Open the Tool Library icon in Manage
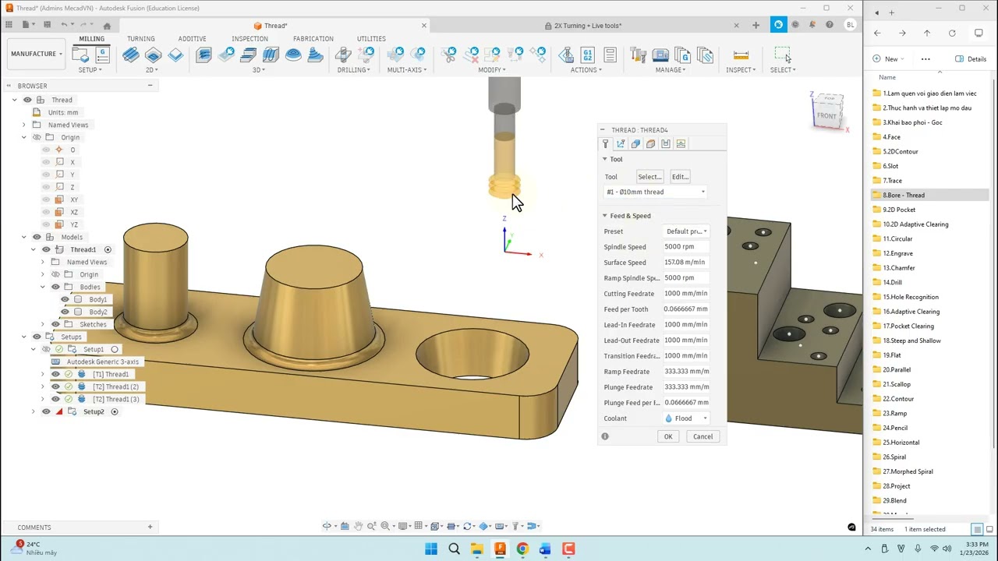Viewport: 998px width, 561px height. click(639, 55)
